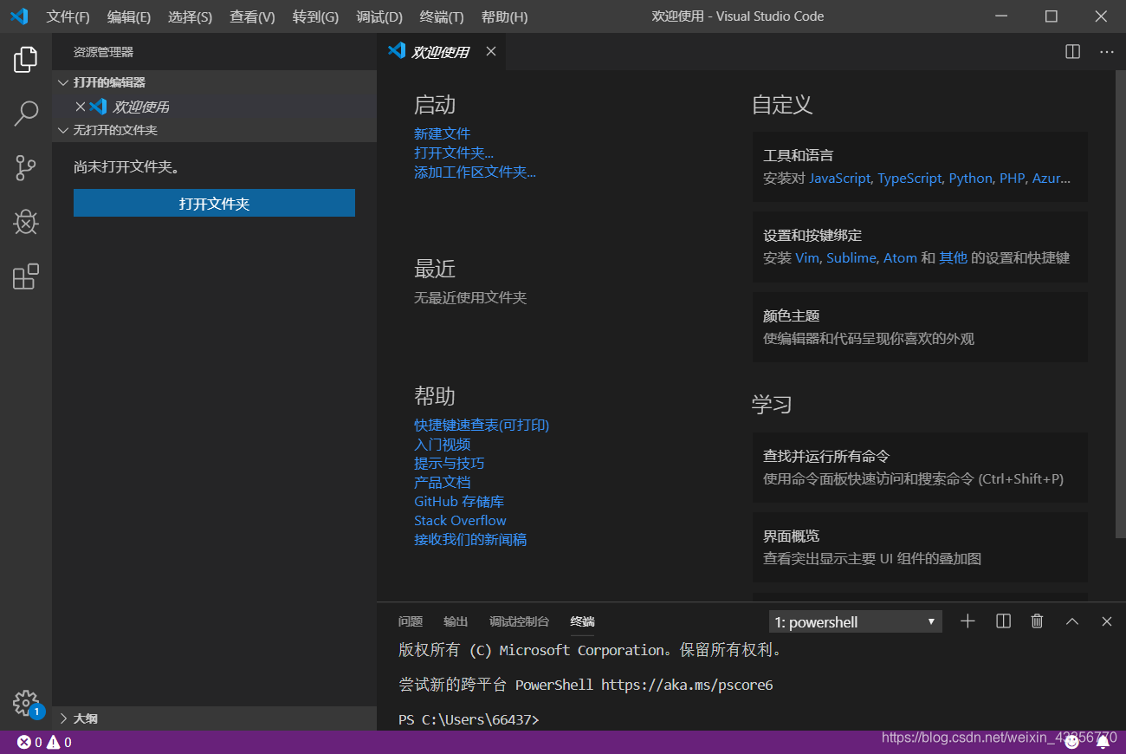Switch to the 调试控制台 panel tab
This screenshot has height=754, width=1126.
coord(519,621)
